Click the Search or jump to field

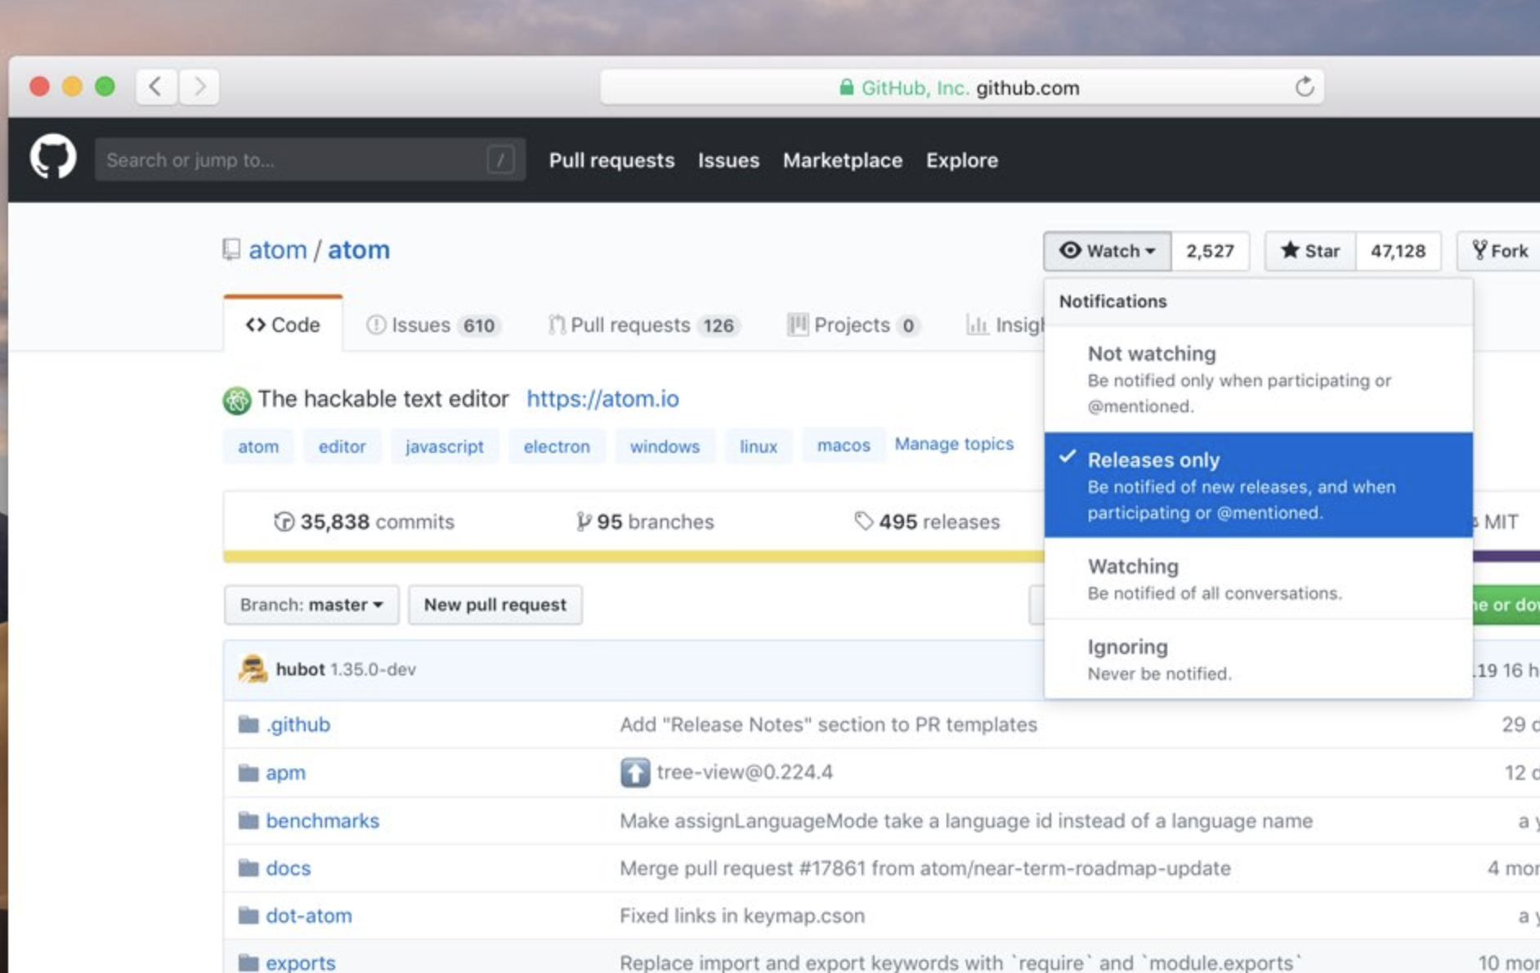310,159
